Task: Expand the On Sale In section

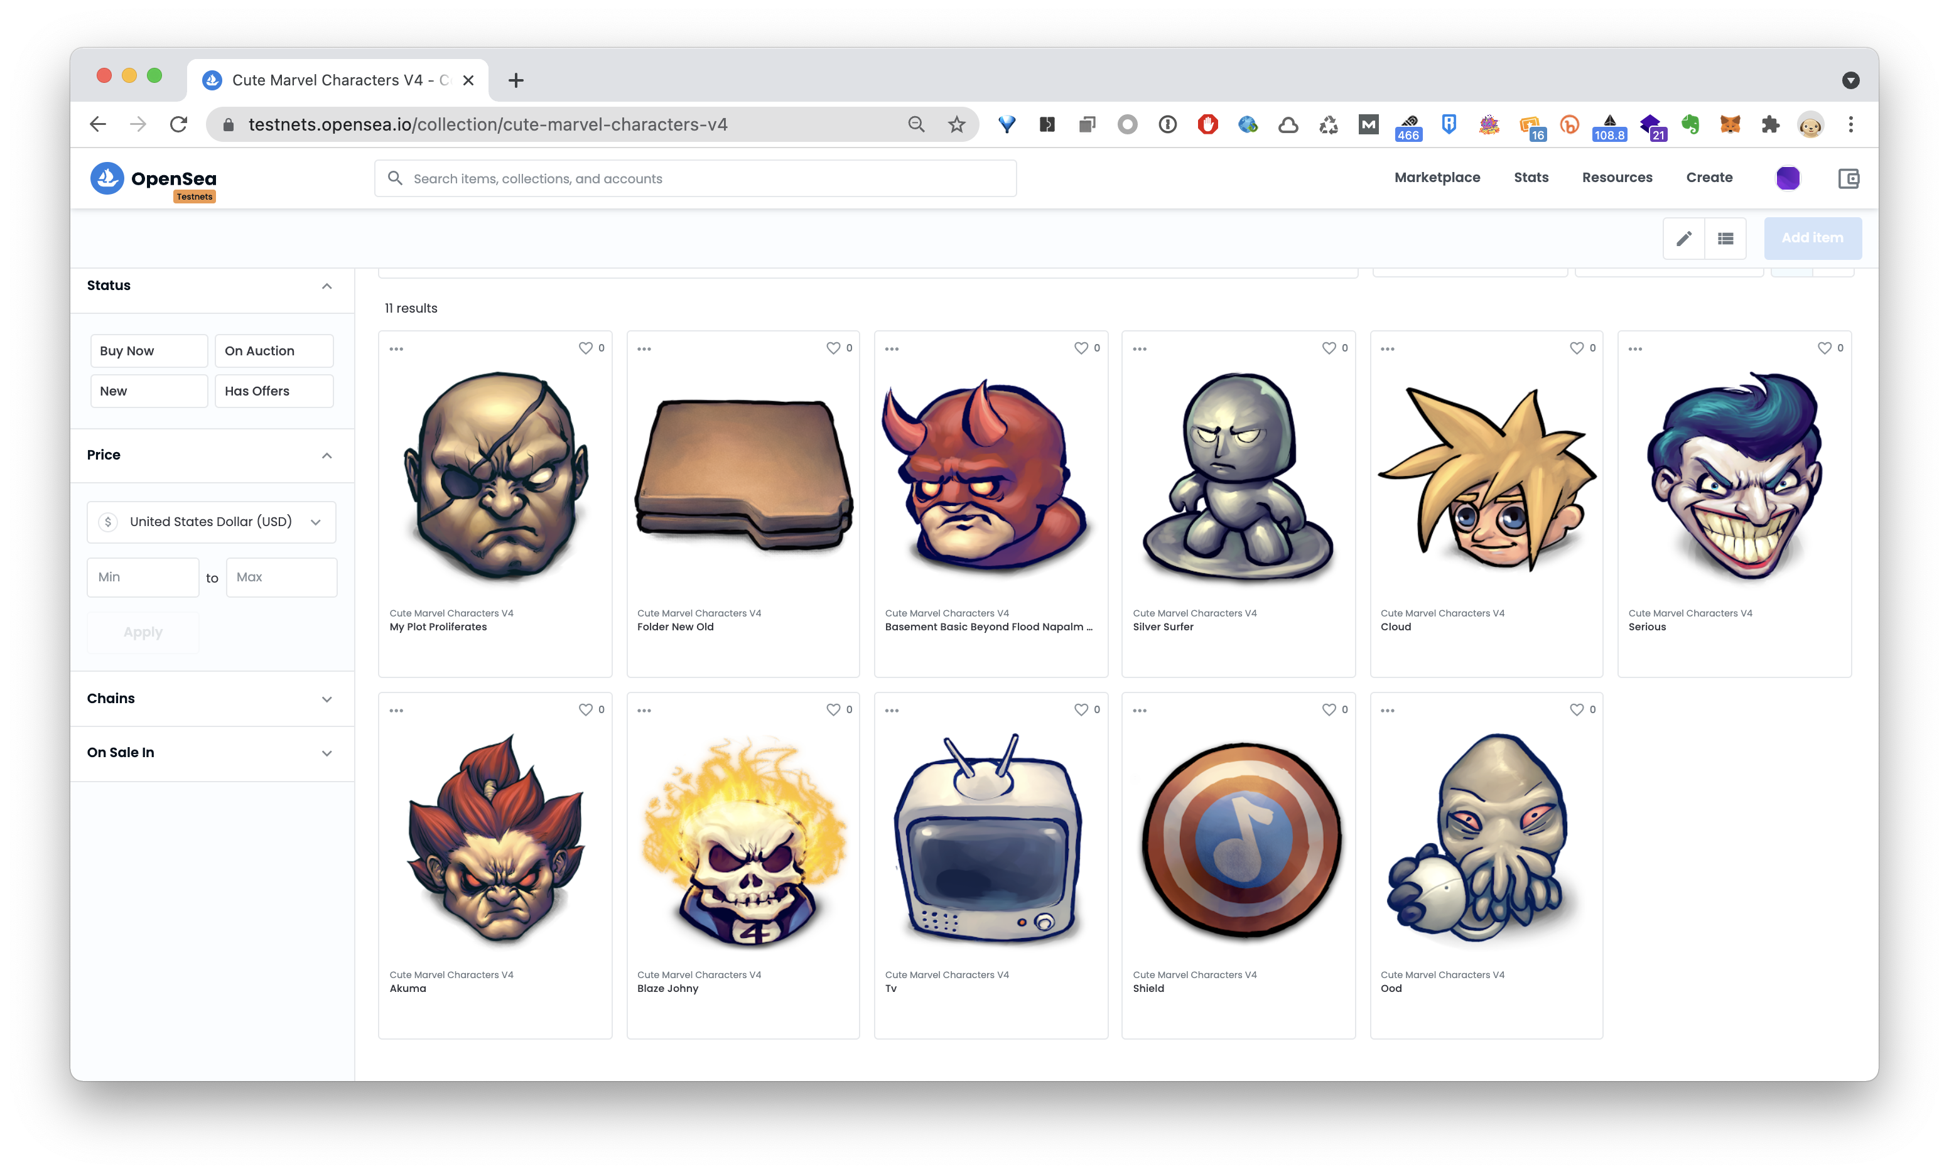Action: [x=211, y=752]
